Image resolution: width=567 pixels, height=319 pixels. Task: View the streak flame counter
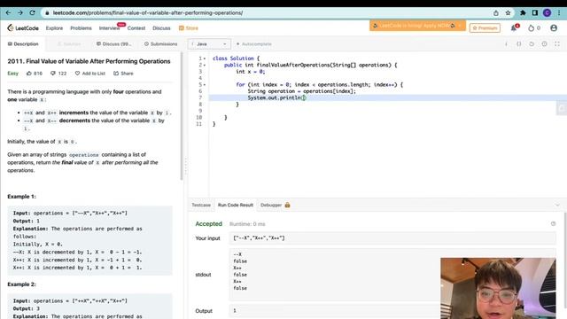(533, 27)
